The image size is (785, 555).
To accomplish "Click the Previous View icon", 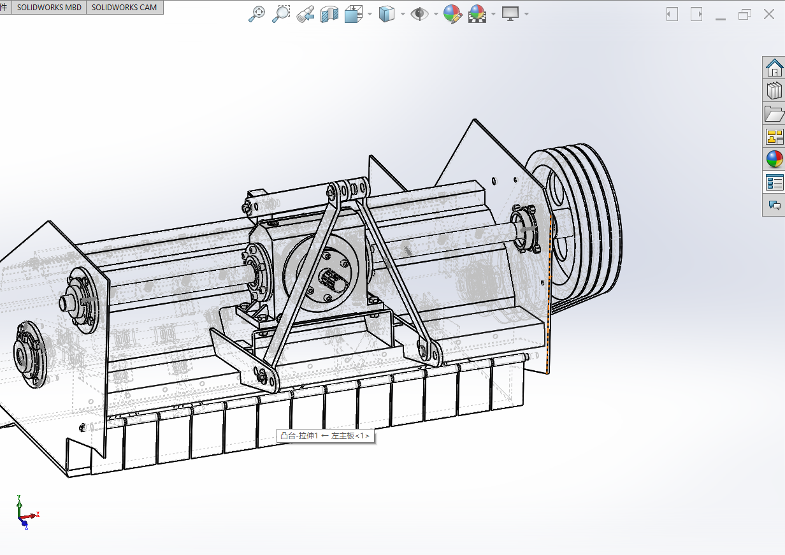I will (x=305, y=14).
